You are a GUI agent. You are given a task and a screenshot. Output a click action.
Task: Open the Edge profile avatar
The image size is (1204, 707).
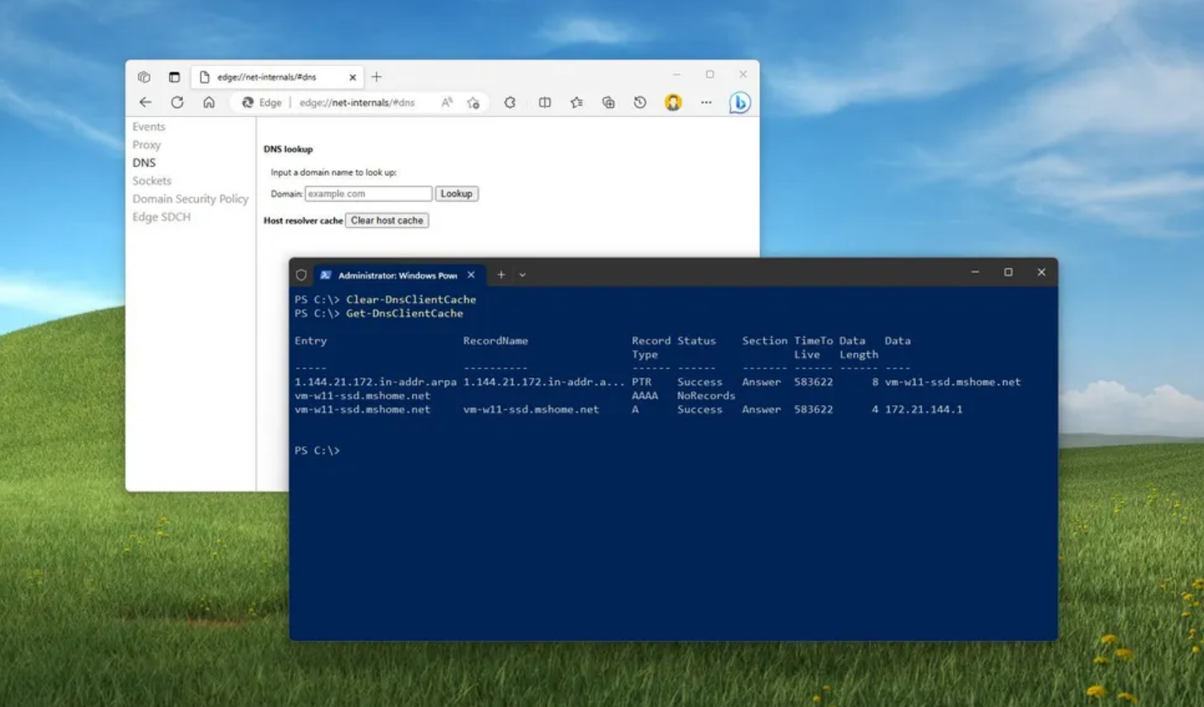coord(673,103)
